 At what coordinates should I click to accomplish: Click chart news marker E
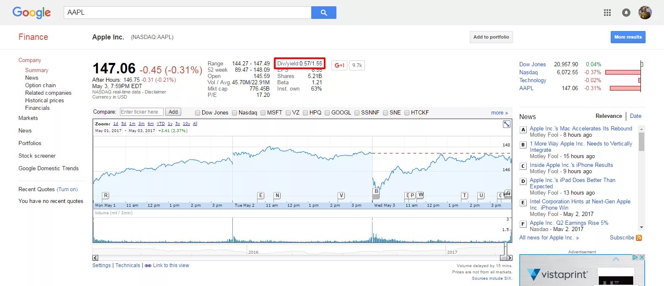click(261, 195)
